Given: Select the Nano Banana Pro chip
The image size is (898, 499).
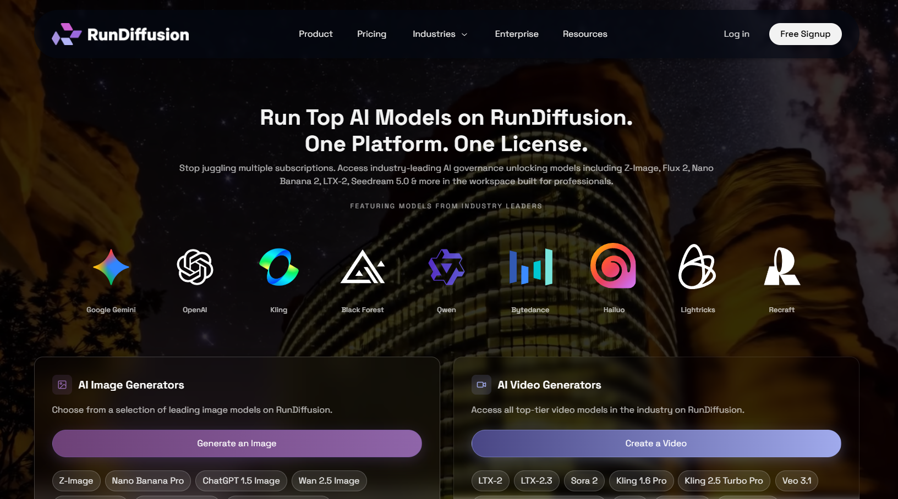Looking at the screenshot, I should (148, 481).
